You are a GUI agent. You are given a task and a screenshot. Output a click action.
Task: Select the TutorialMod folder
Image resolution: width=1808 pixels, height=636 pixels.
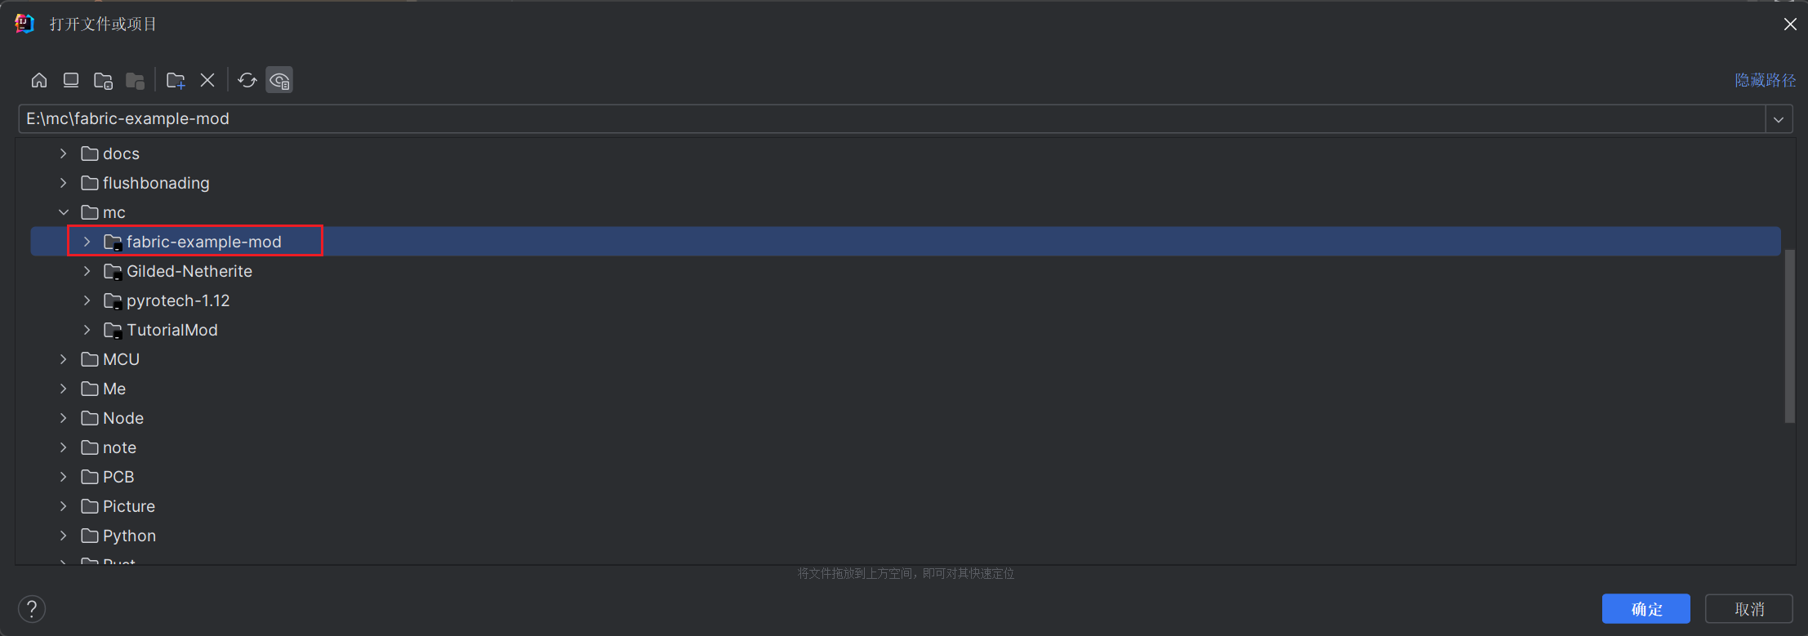171,330
